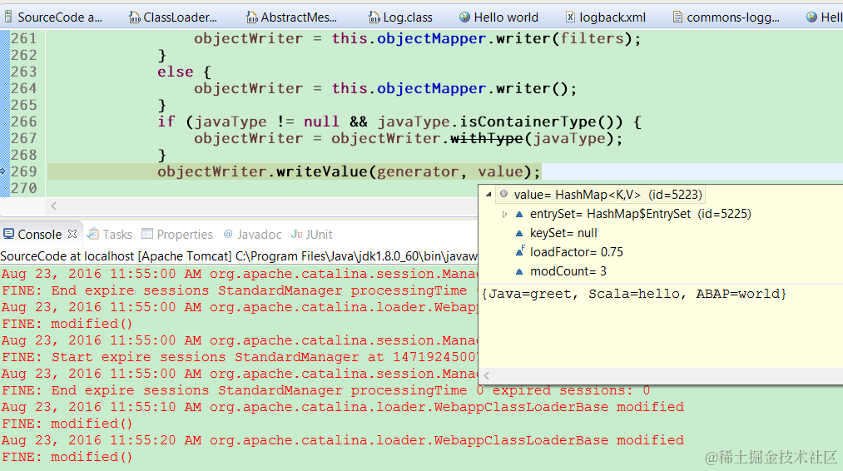Click the final field icon beside loadFactor

coord(519,251)
